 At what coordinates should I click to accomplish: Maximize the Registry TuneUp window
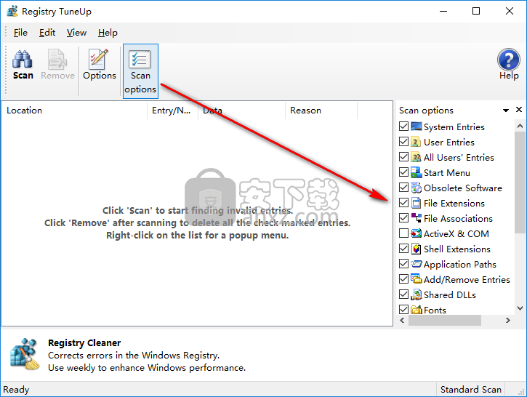476,11
